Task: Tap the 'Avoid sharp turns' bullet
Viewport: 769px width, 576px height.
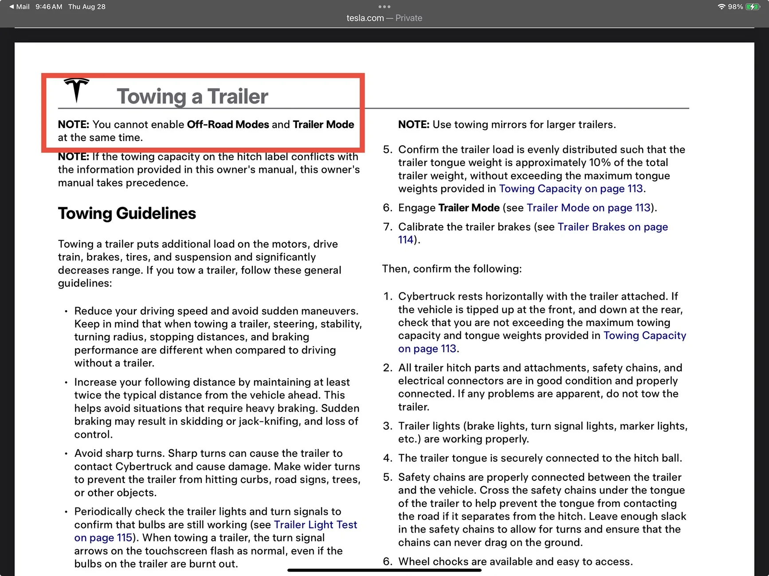Action: click(x=217, y=473)
